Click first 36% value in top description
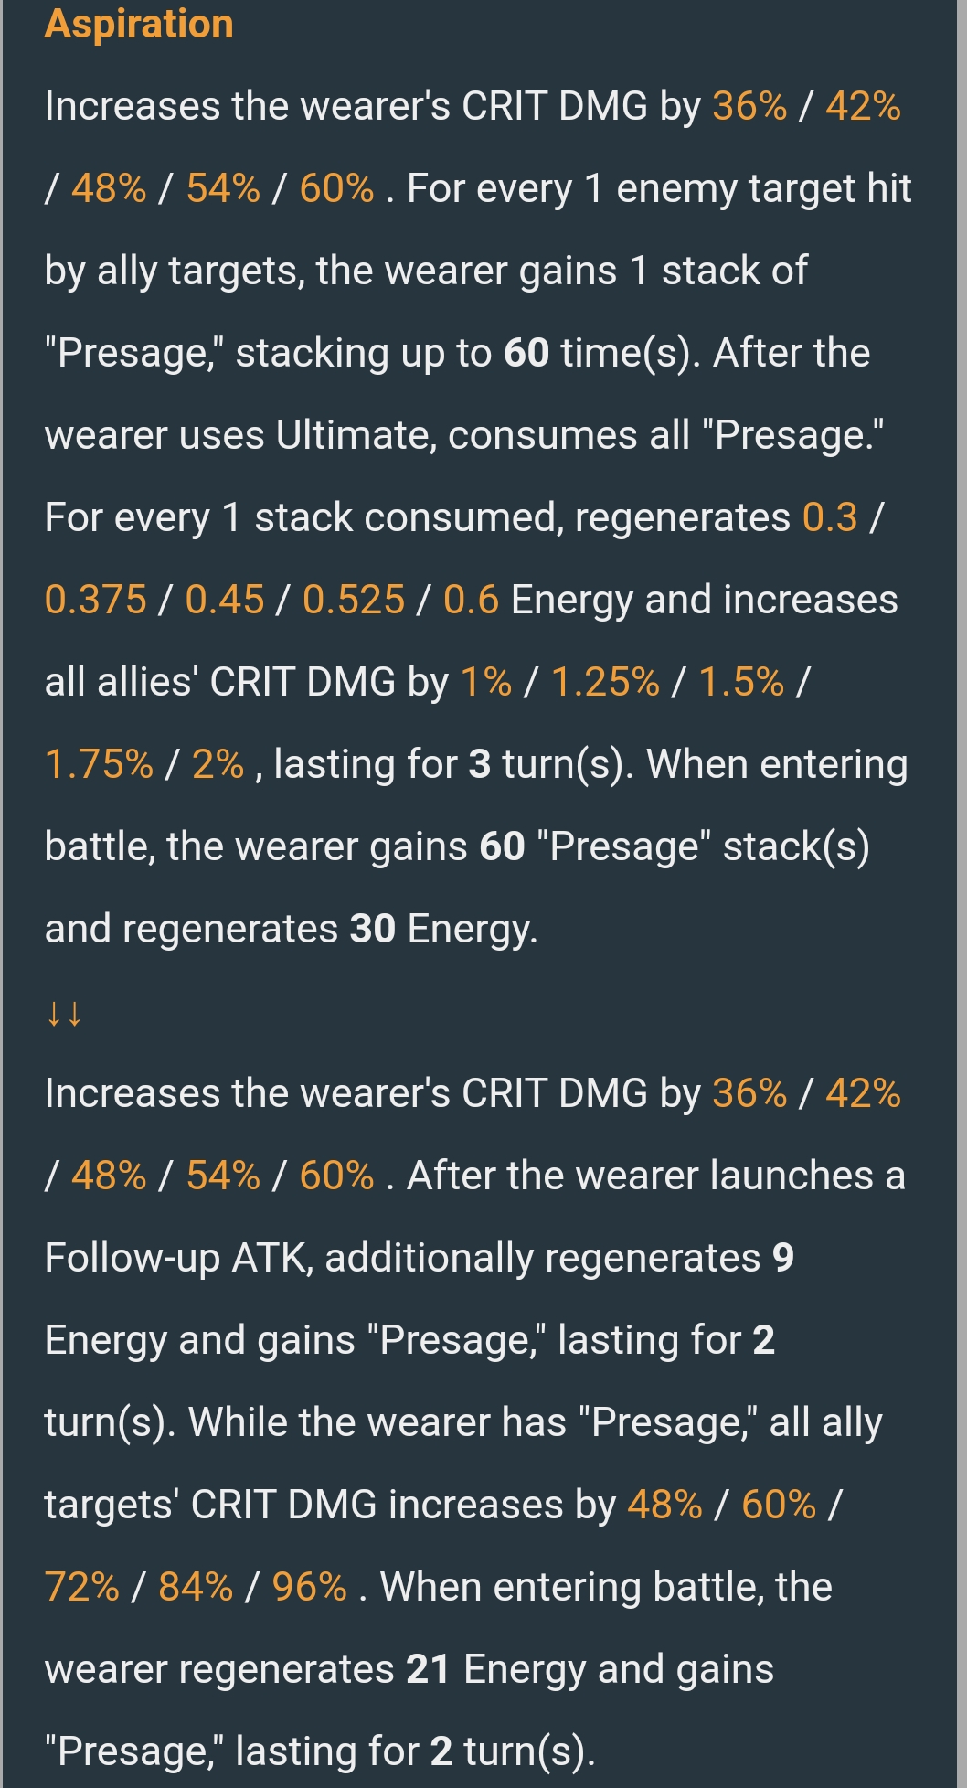The image size is (967, 1788). click(x=749, y=106)
